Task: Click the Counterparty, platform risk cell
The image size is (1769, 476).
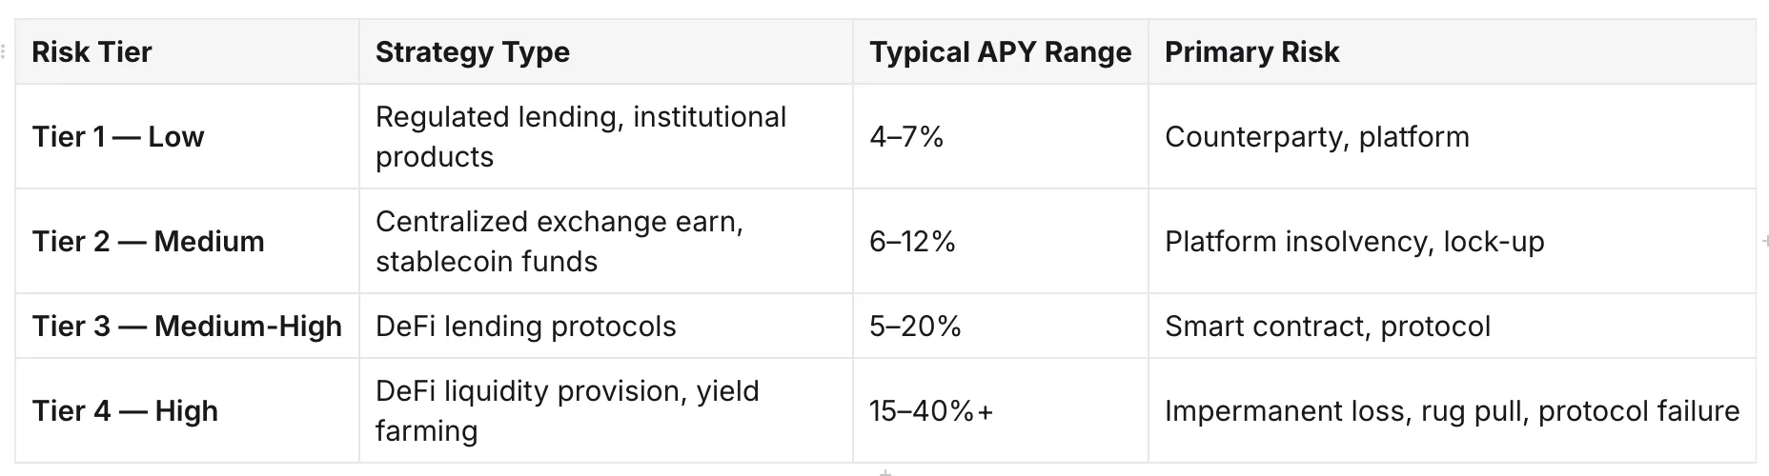Action: coord(1452,136)
